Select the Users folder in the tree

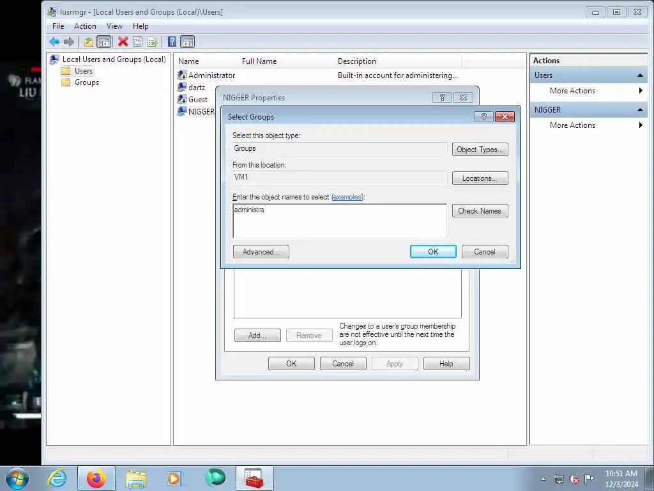click(84, 71)
